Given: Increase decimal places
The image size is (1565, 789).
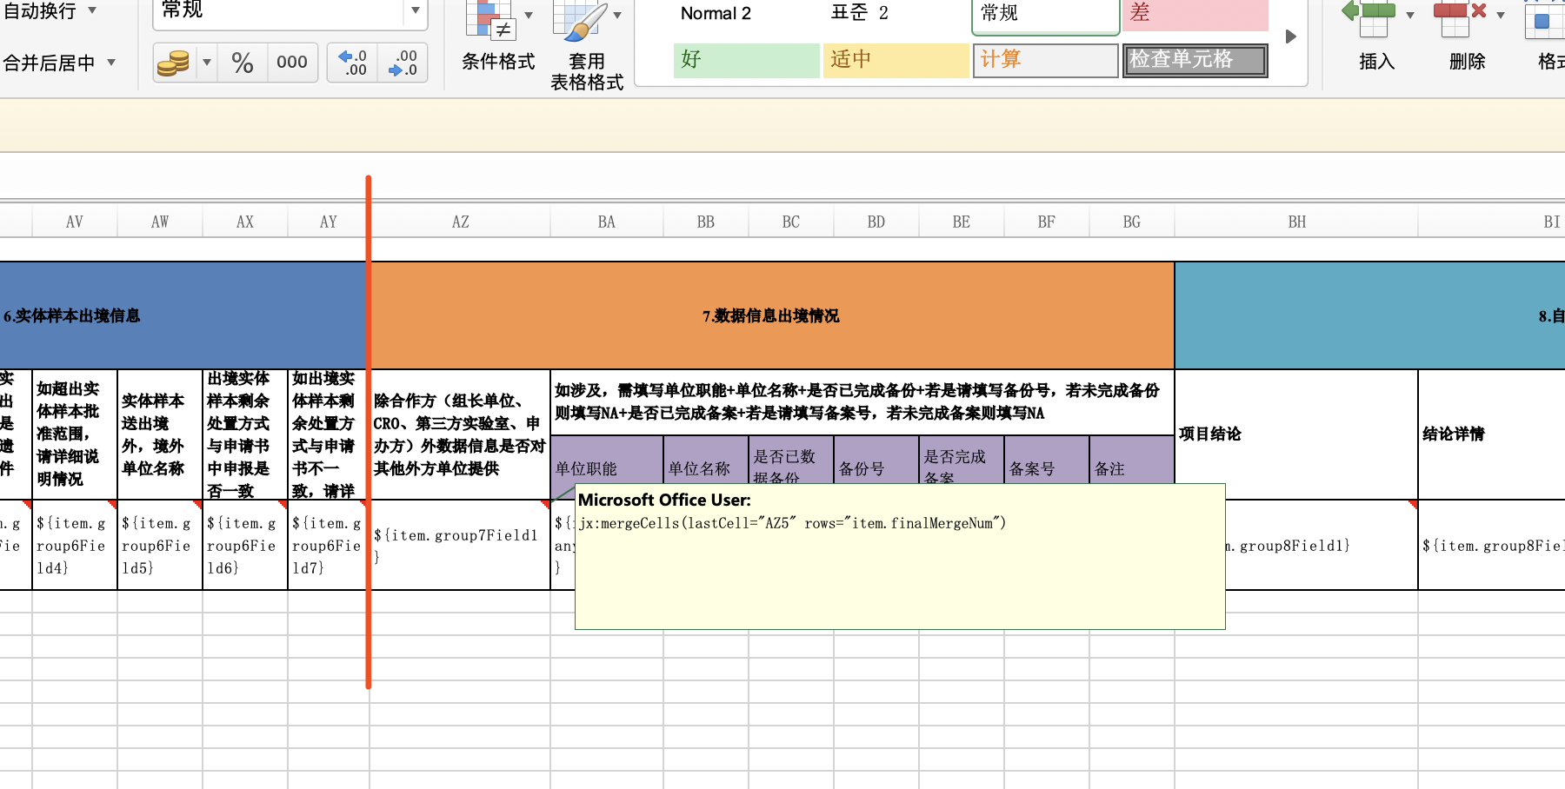Looking at the screenshot, I should click(x=353, y=63).
